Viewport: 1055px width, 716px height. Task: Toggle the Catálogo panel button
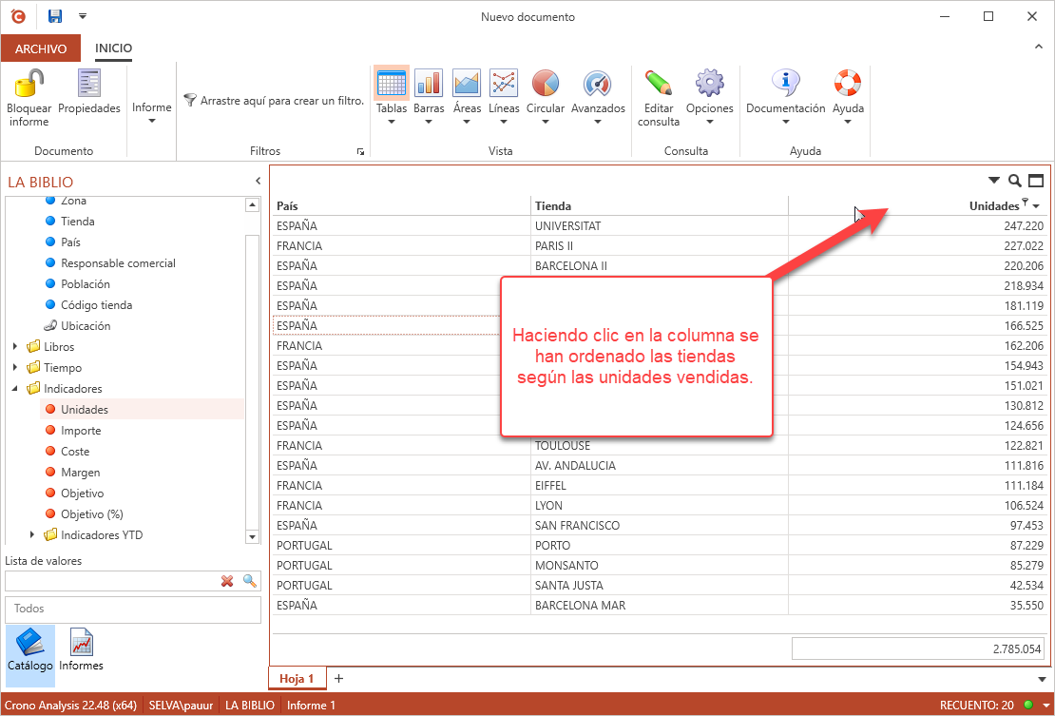tap(30, 649)
